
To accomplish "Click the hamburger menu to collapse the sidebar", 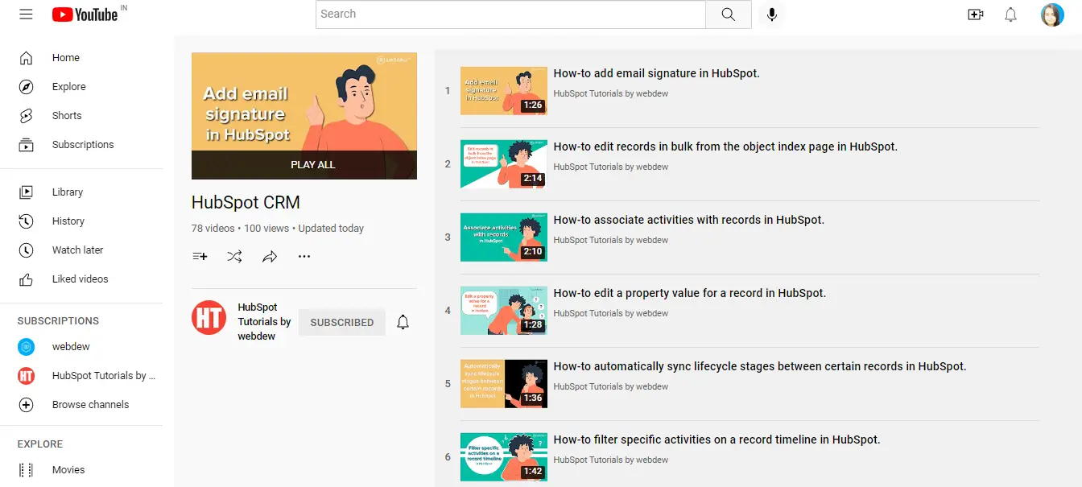I will (x=26, y=14).
